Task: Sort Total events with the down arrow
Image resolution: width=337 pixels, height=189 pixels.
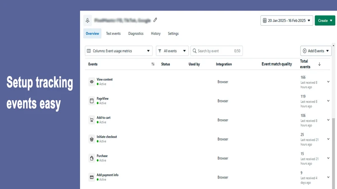Action: tap(319, 64)
